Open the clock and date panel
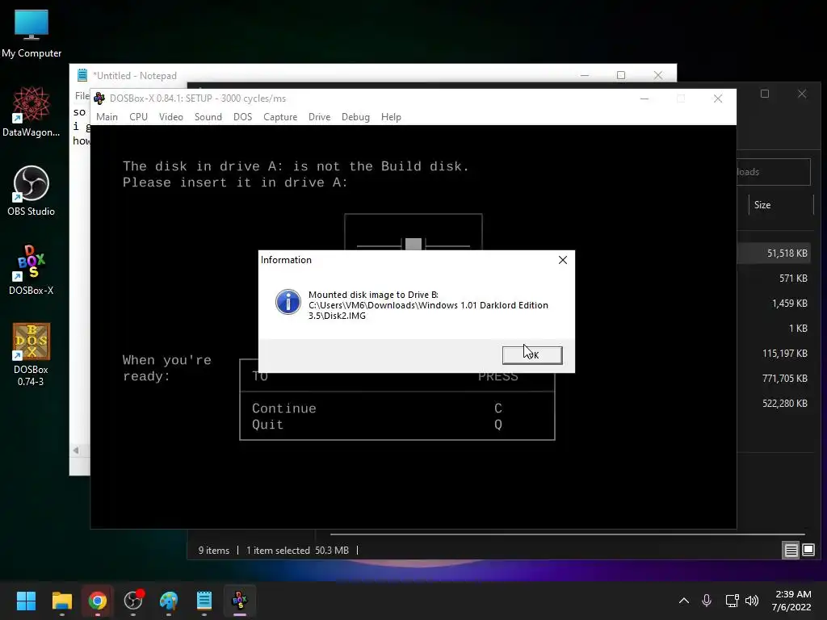 (x=791, y=601)
